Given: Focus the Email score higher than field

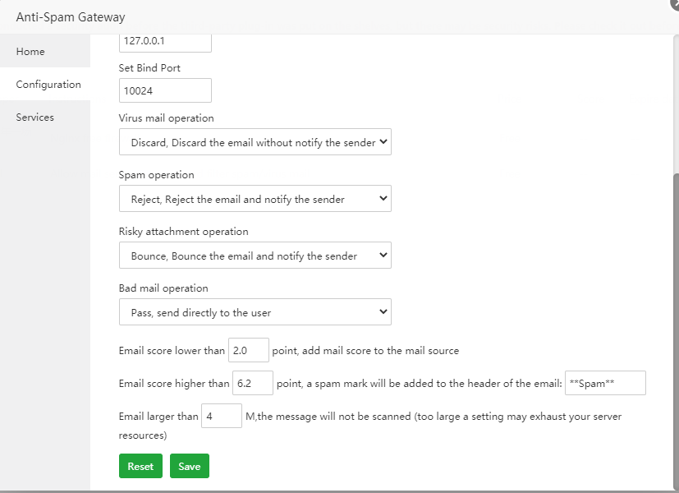Looking at the screenshot, I should 252,383.
